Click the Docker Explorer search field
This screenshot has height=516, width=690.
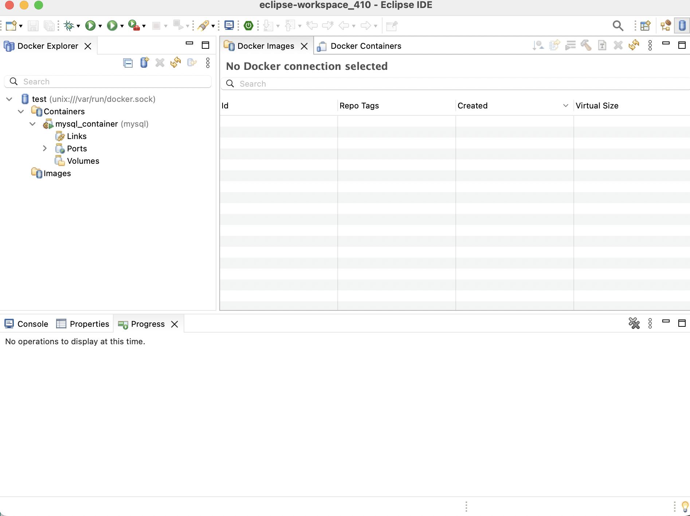point(108,82)
